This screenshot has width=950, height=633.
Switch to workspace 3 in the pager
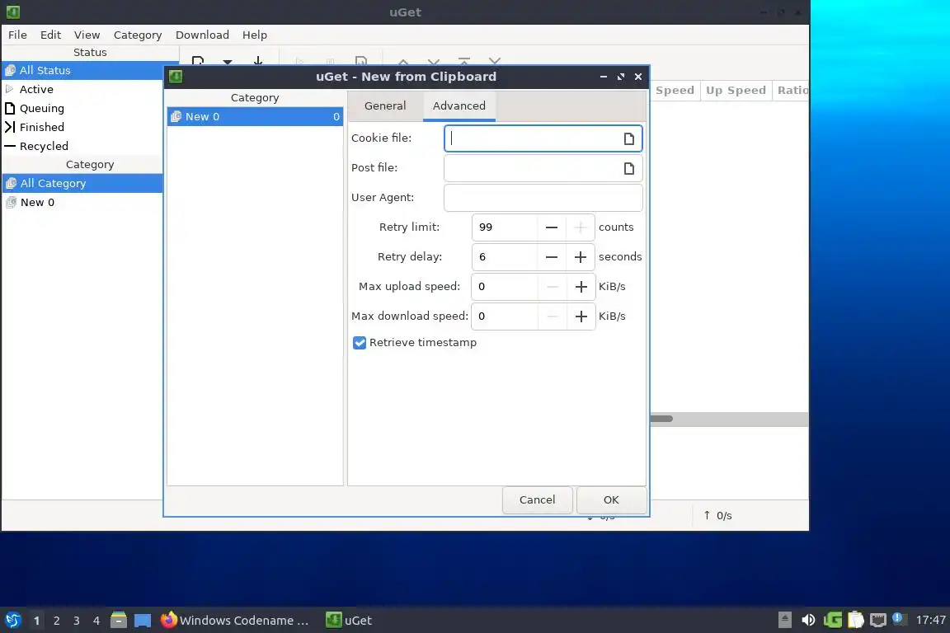(77, 621)
